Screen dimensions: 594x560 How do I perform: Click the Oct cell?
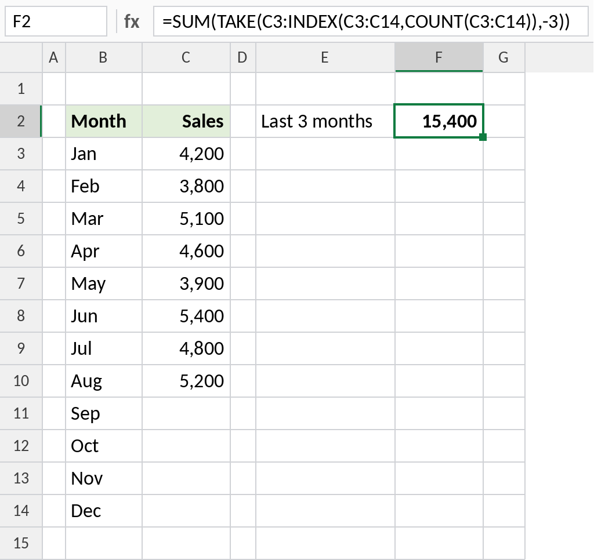click(x=104, y=446)
